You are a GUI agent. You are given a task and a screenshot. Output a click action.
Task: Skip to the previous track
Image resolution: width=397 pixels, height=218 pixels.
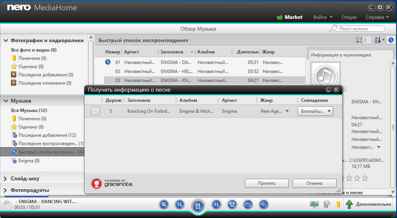[x=180, y=204]
